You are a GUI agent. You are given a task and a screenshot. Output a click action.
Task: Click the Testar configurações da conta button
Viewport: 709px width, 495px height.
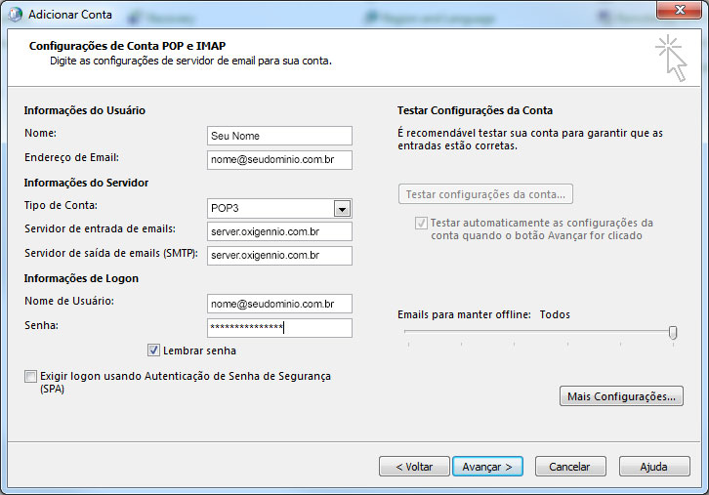click(x=485, y=194)
